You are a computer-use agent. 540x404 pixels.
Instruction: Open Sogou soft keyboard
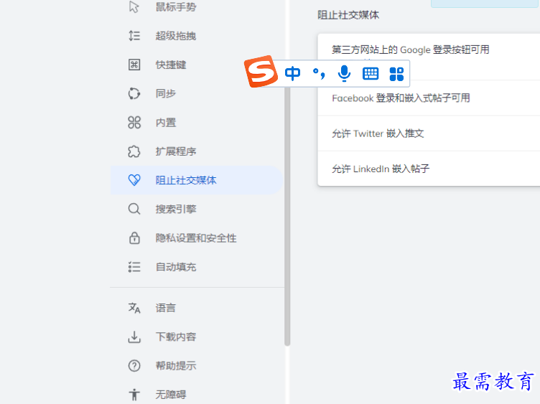pos(371,74)
